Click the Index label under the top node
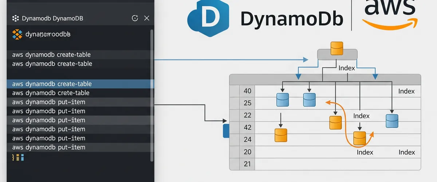This screenshot has height=182, width=437. pos(347,68)
